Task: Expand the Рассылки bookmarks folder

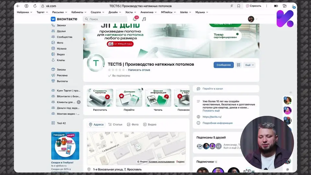Action: [x=60, y=12]
